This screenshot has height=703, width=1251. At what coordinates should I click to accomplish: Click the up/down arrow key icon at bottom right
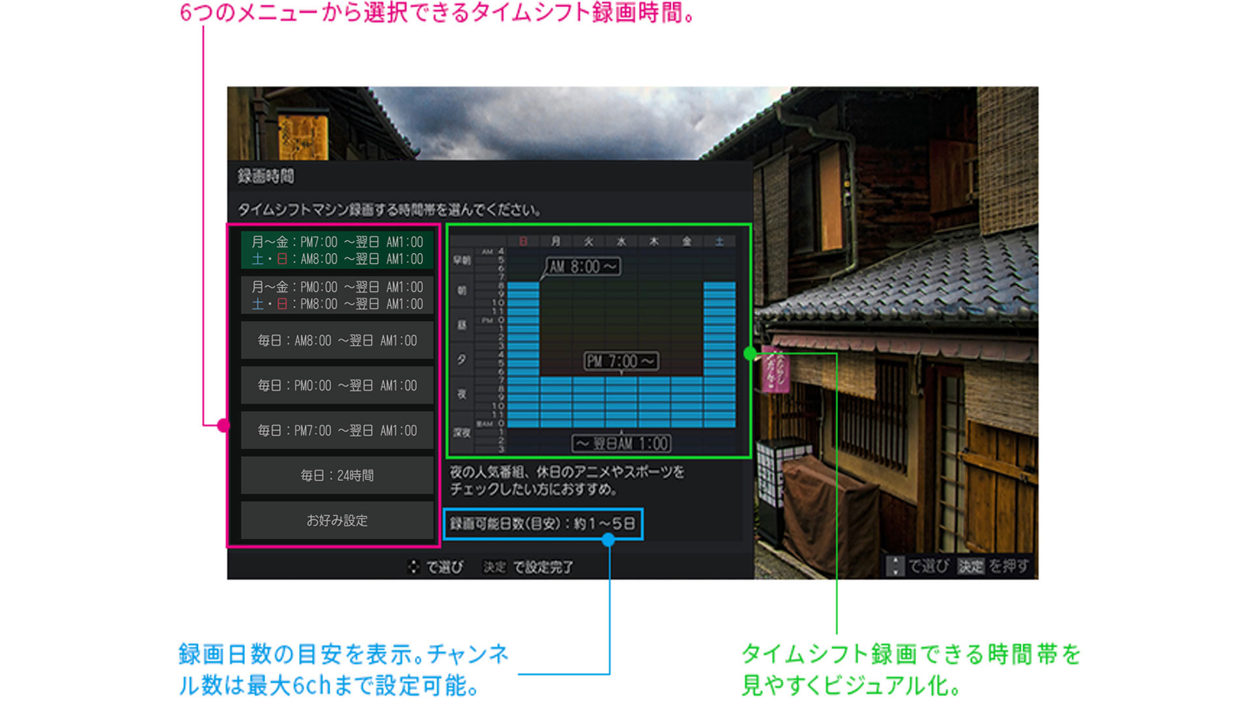point(897,564)
